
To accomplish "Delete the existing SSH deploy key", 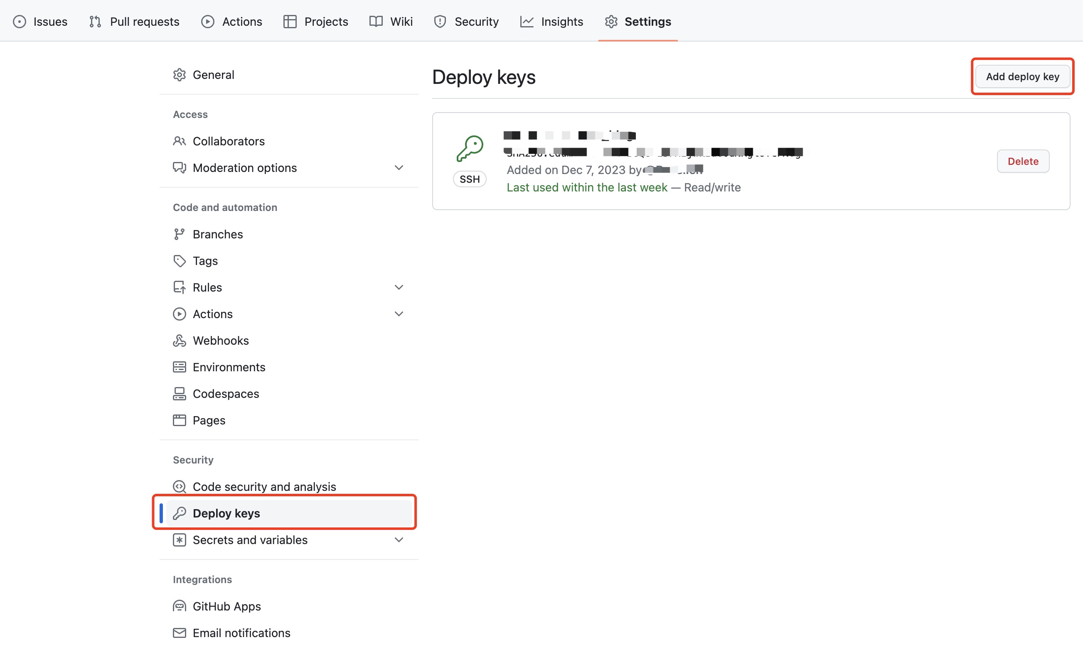I will click(1022, 161).
